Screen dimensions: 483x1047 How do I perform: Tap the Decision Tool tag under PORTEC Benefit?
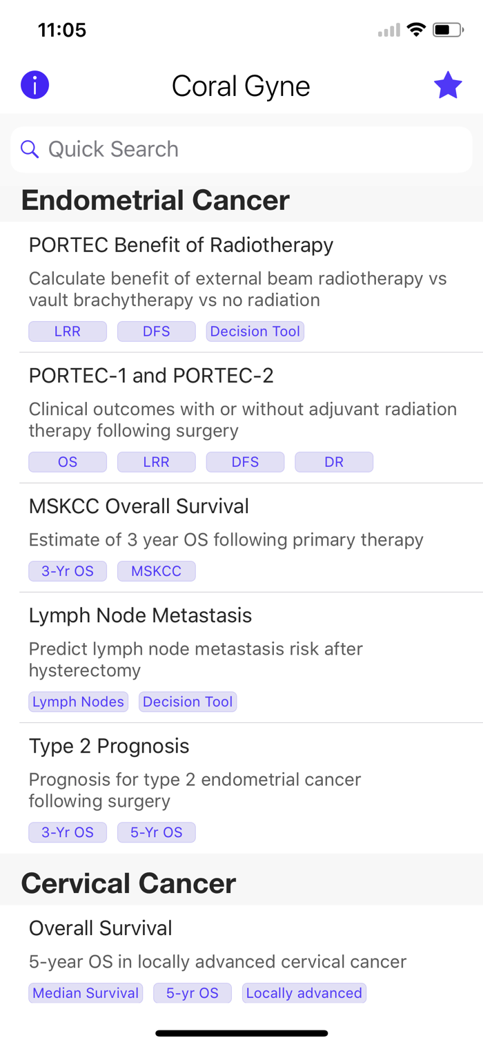point(255,332)
